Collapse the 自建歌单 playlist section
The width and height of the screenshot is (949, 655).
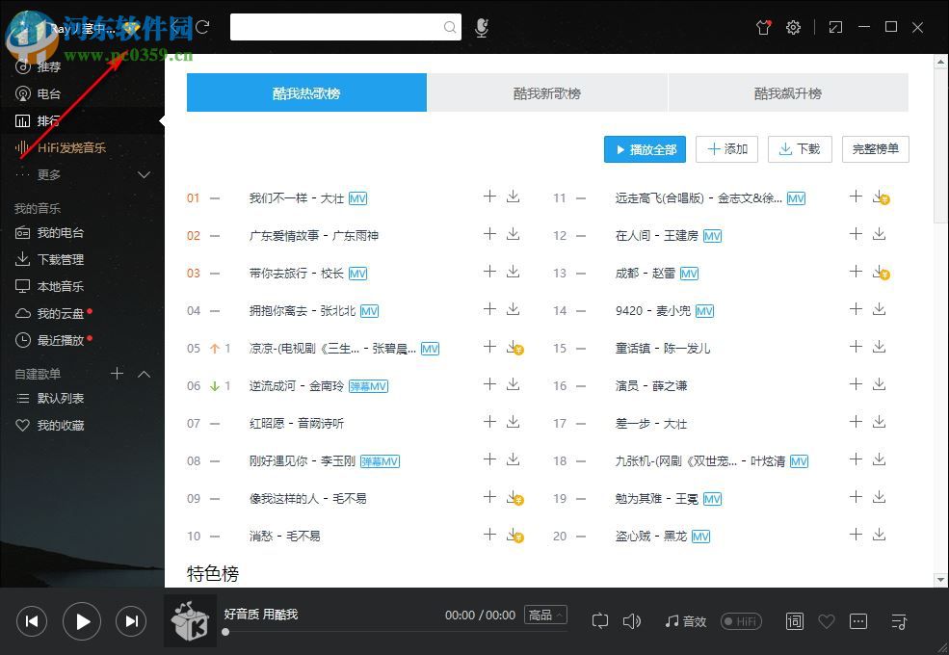(145, 373)
